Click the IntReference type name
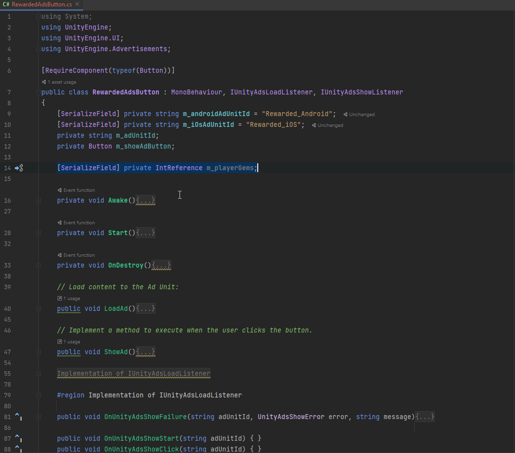 tap(179, 168)
